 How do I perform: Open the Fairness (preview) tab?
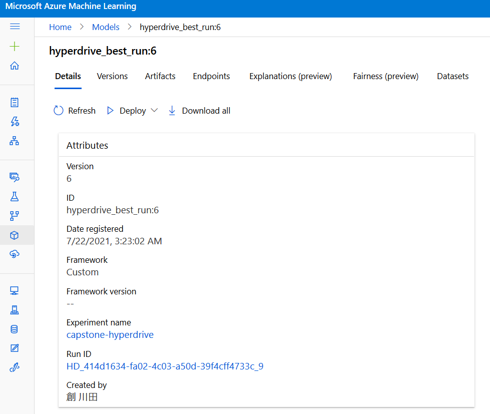point(385,76)
